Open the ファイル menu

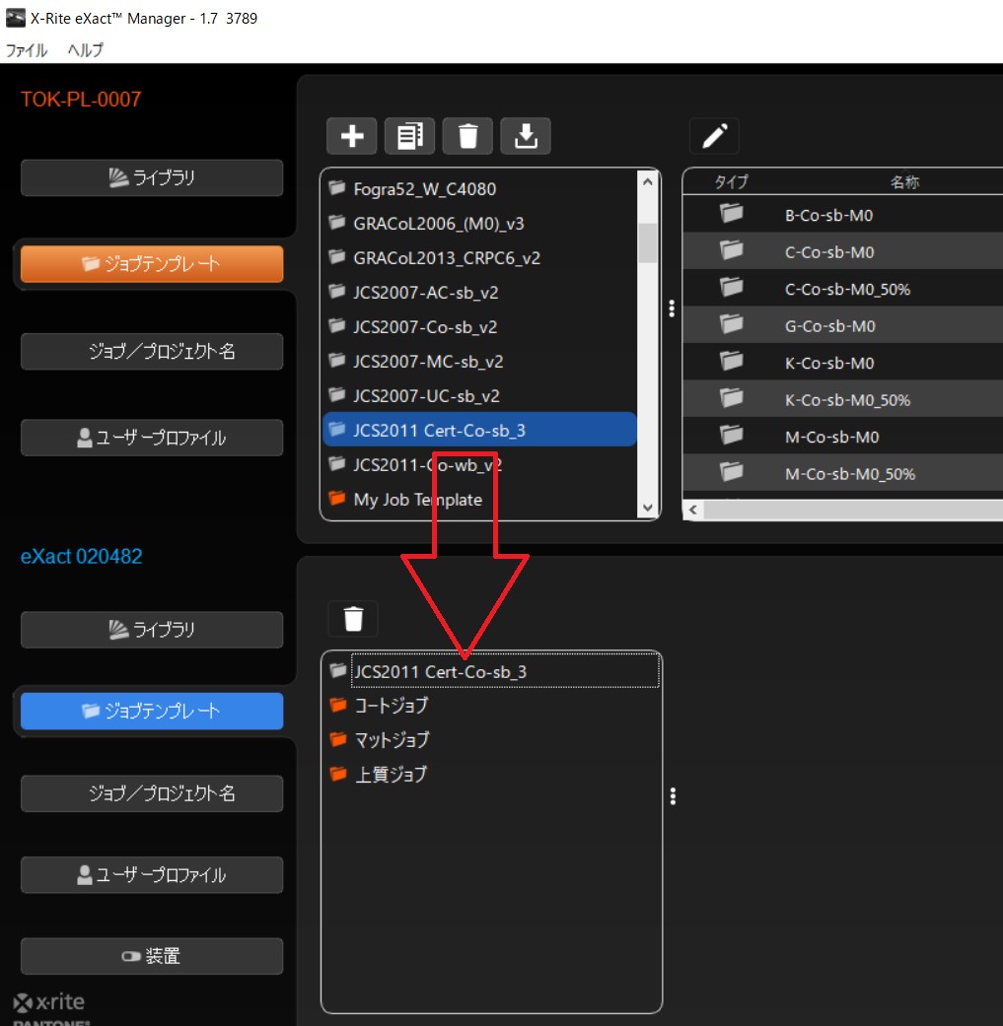[27, 49]
